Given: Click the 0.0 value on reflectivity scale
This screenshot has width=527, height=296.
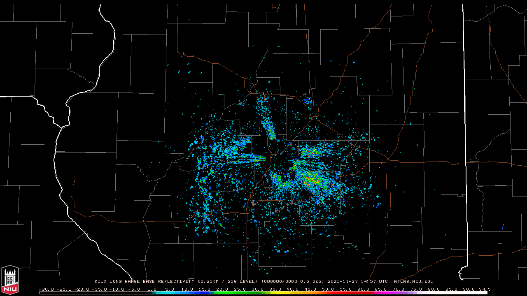Looking at the screenshot, I should pyautogui.click(x=152, y=289).
